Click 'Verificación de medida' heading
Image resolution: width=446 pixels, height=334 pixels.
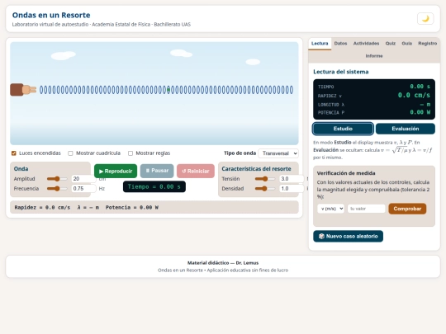(x=346, y=173)
